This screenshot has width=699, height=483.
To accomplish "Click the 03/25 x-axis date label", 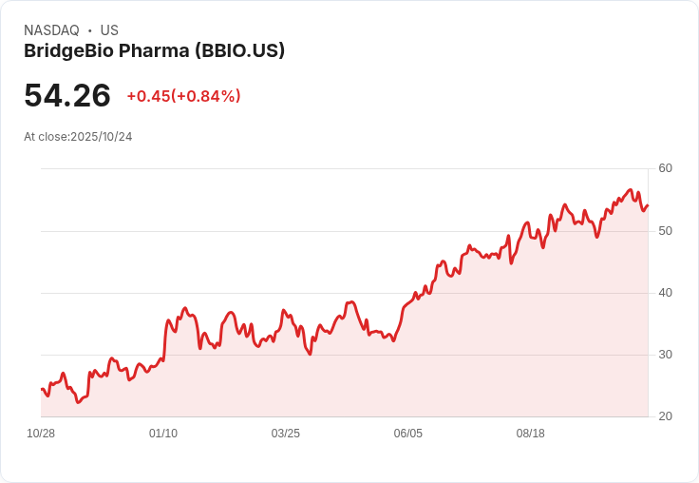I will 286,434.
